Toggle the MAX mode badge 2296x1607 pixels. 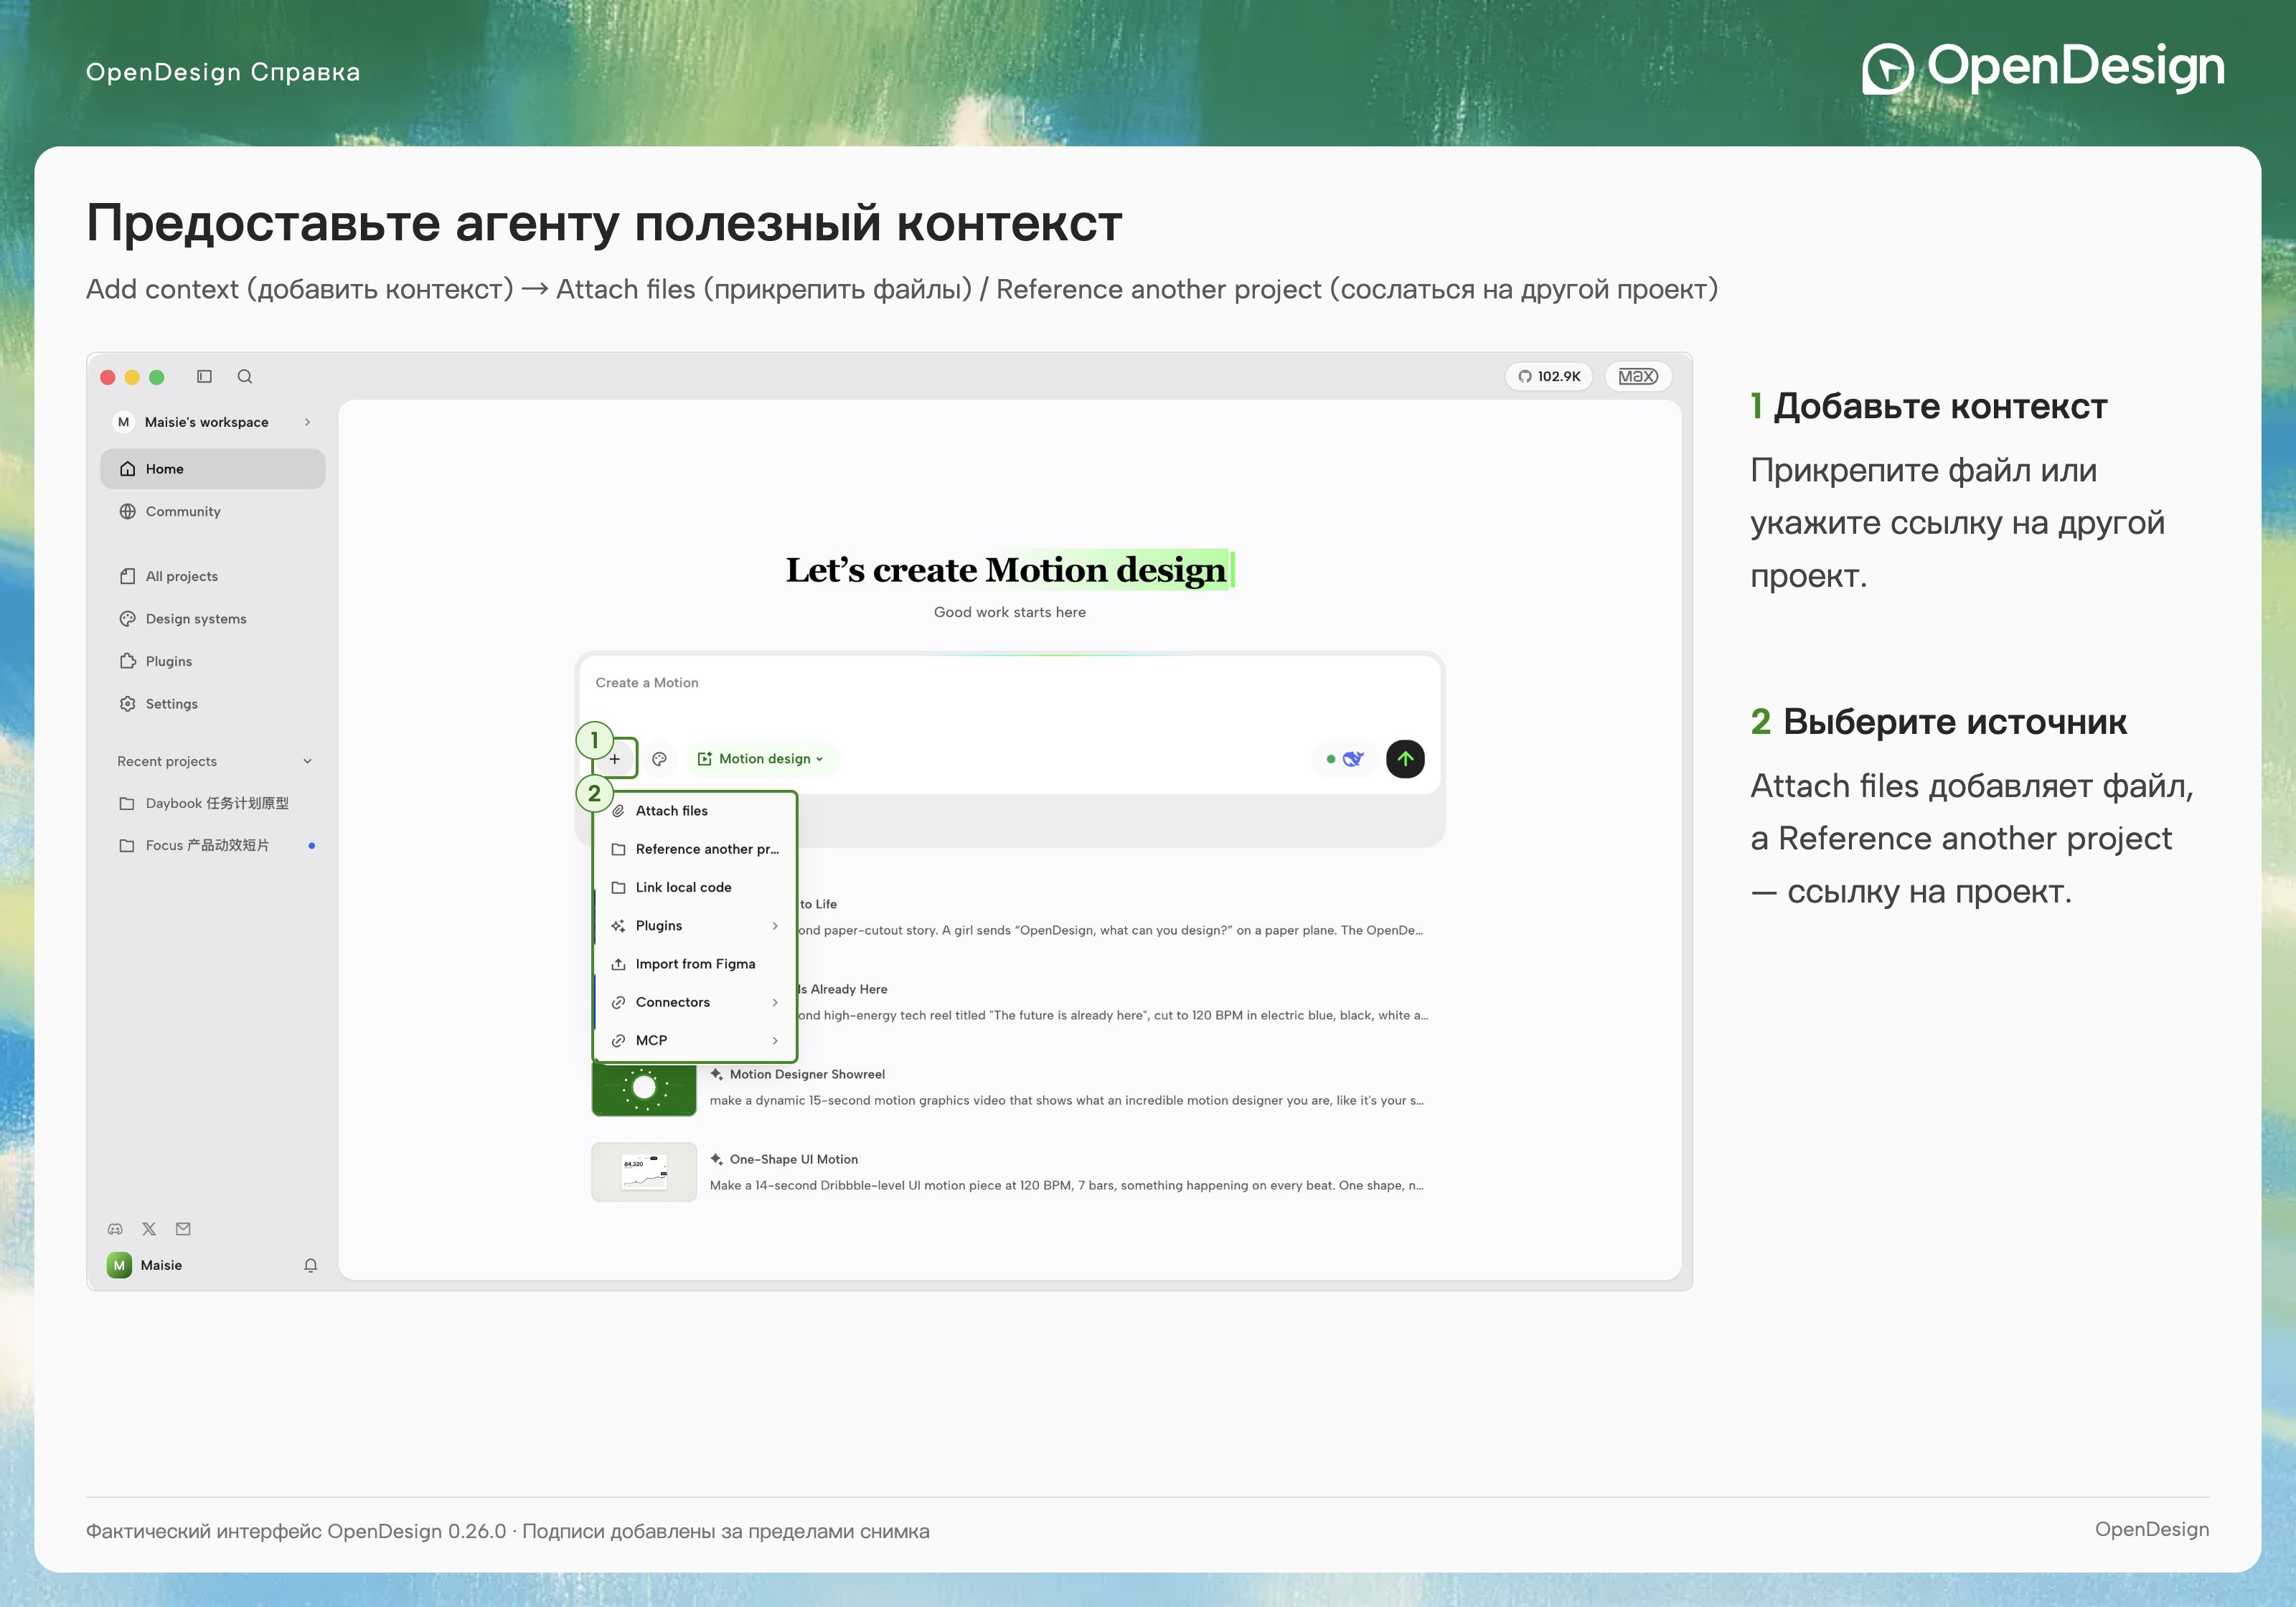pyautogui.click(x=1638, y=376)
